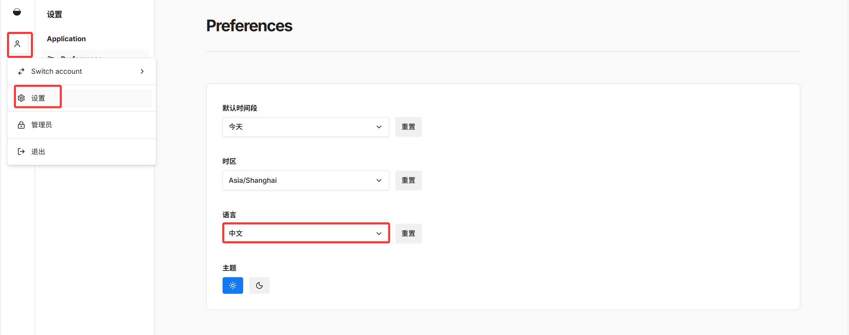Choose 退出 to log out
The width and height of the screenshot is (849, 335).
click(x=38, y=152)
